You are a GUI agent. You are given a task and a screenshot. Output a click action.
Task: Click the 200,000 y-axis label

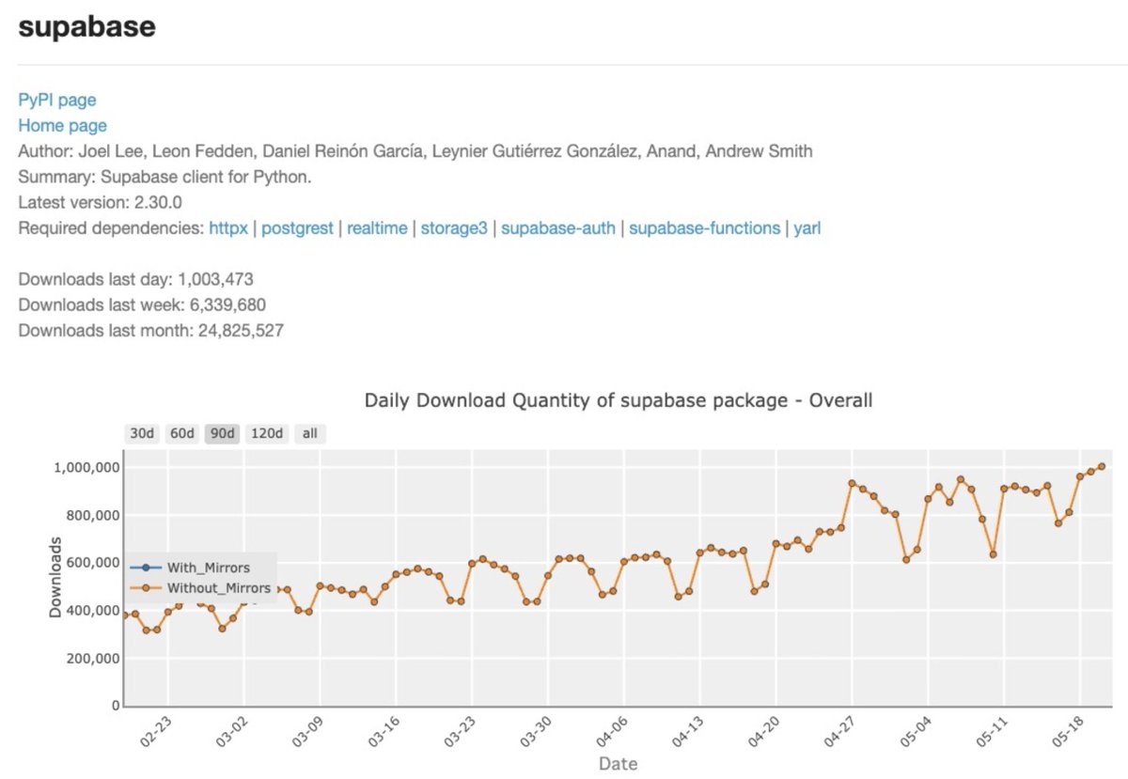coord(95,659)
